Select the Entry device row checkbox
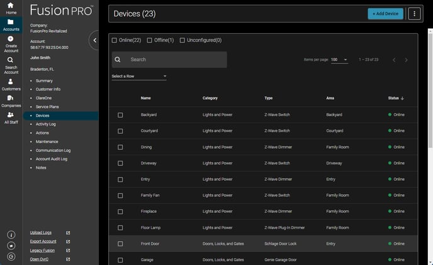Image resolution: width=433 pixels, height=265 pixels. tap(120, 180)
